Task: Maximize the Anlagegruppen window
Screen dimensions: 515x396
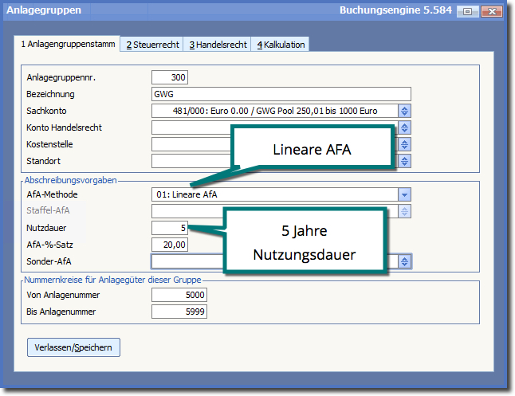Action: (467, 11)
